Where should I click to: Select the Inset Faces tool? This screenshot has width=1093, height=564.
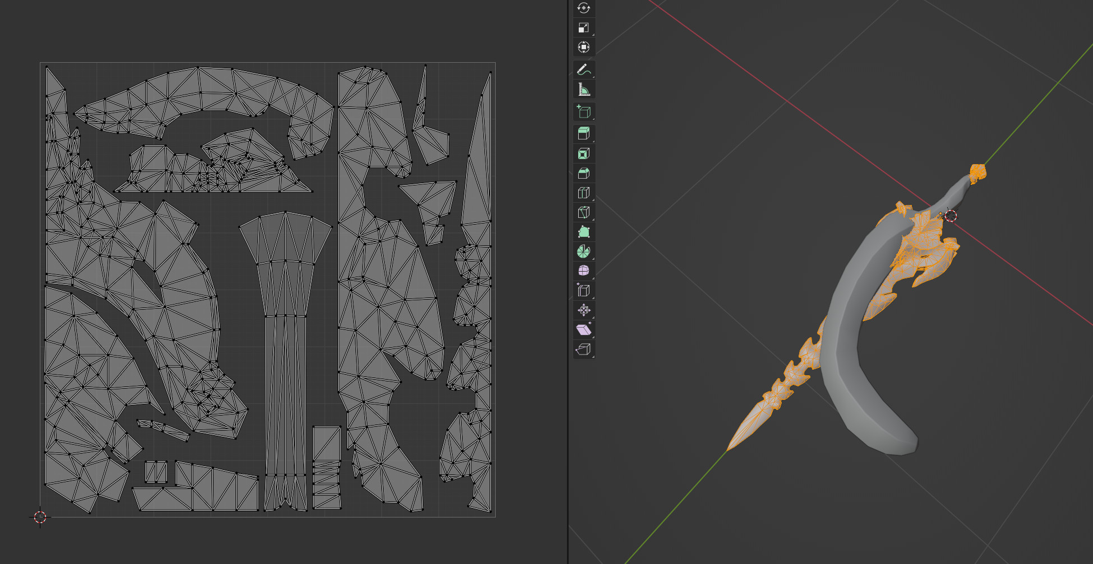(x=583, y=153)
